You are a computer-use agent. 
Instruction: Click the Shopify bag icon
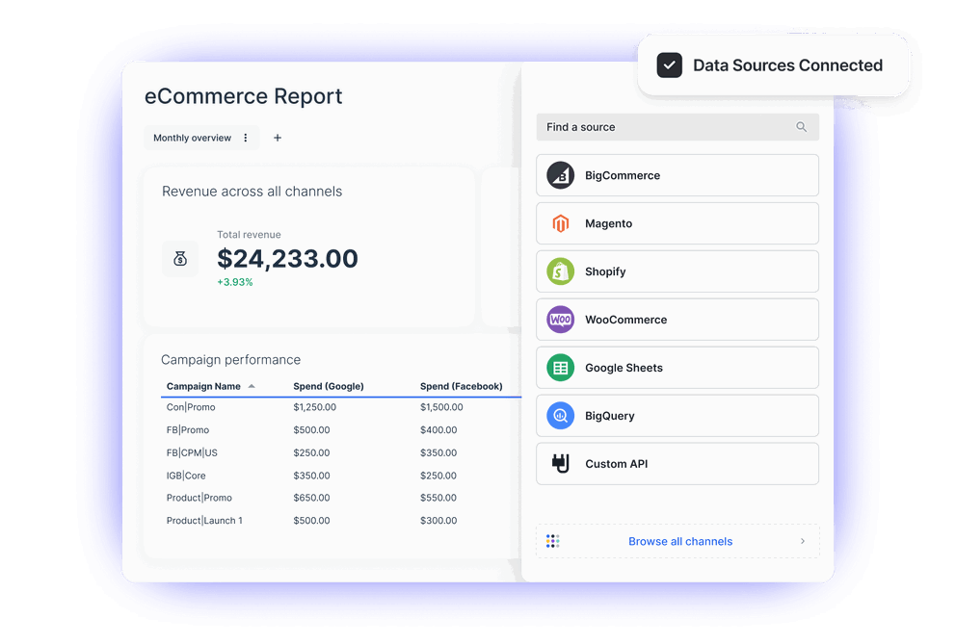coord(560,271)
